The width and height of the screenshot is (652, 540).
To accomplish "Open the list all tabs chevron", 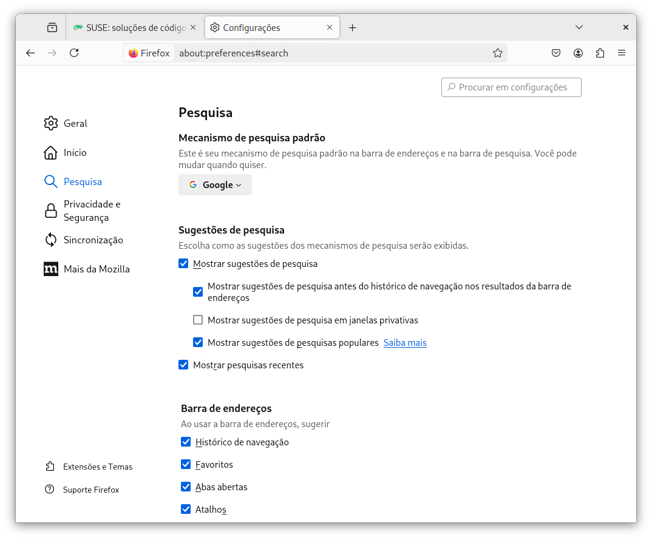I will 579,27.
